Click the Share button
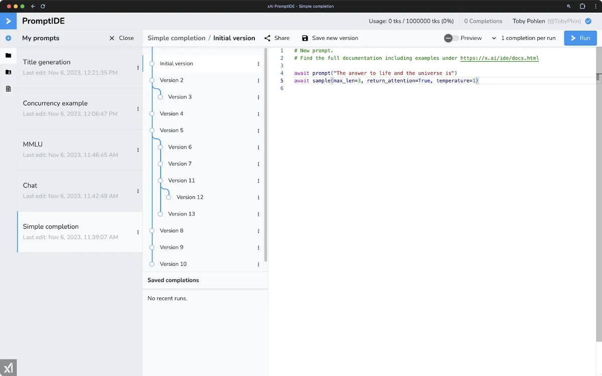This screenshot has width=602, height=376. [x=277, y=38]
